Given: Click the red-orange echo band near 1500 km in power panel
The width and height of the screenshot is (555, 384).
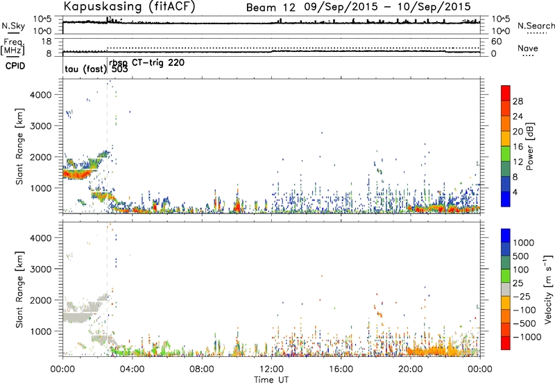Looking at the screenshot, I should click(77, 174).
